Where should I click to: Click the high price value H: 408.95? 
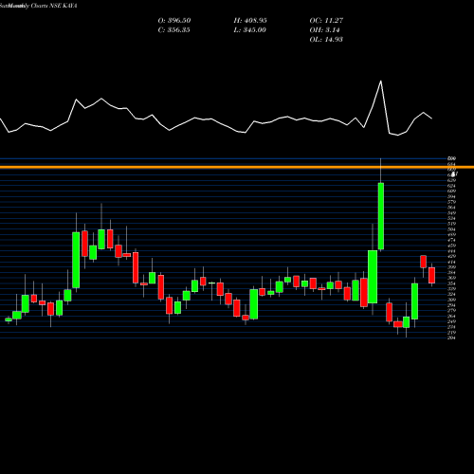pyautogui.click(x=250, y=21)
